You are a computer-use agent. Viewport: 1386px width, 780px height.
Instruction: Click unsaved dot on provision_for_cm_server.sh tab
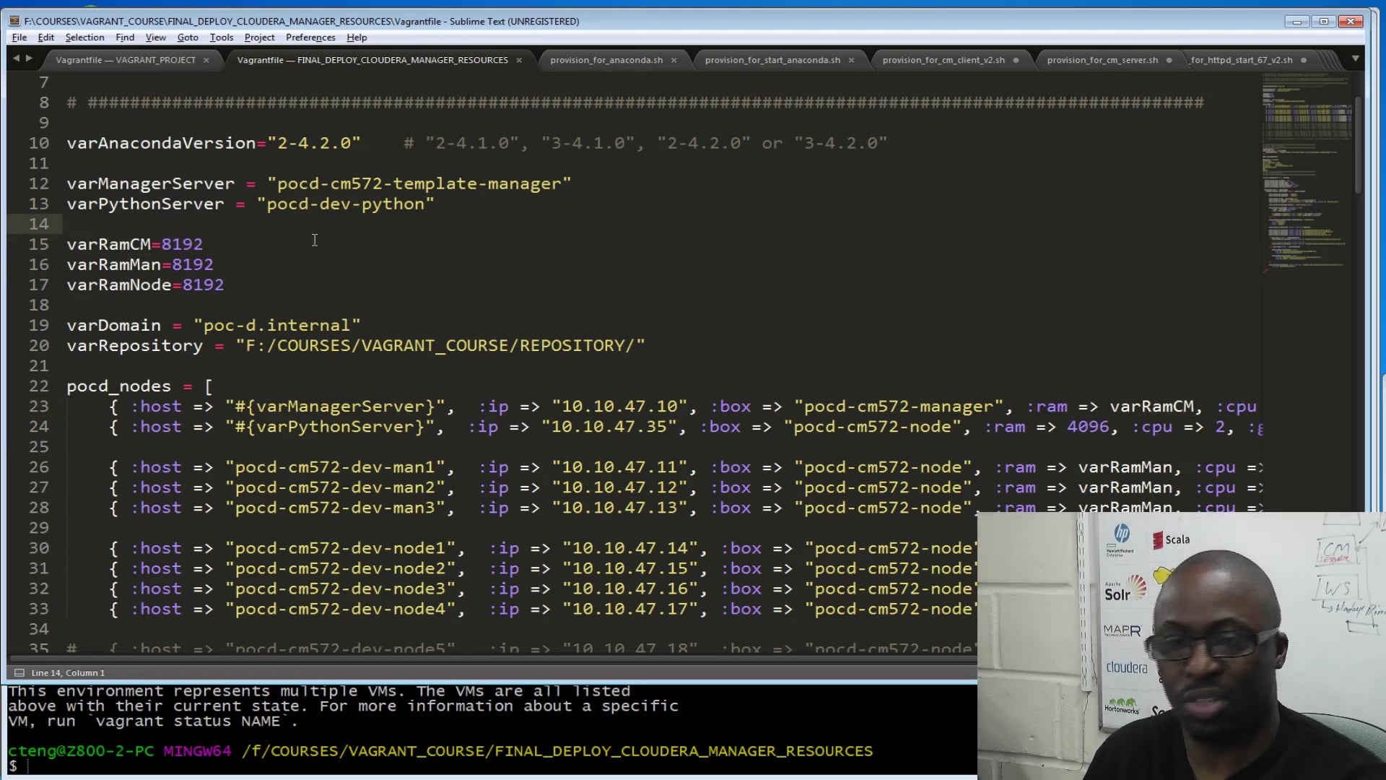click(1169, 60)
